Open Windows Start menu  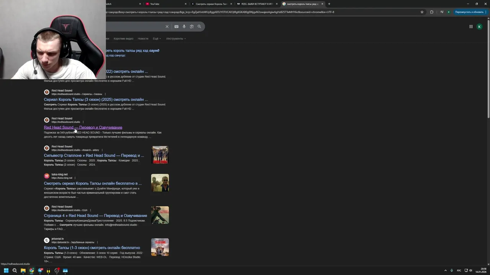point(6,270)
